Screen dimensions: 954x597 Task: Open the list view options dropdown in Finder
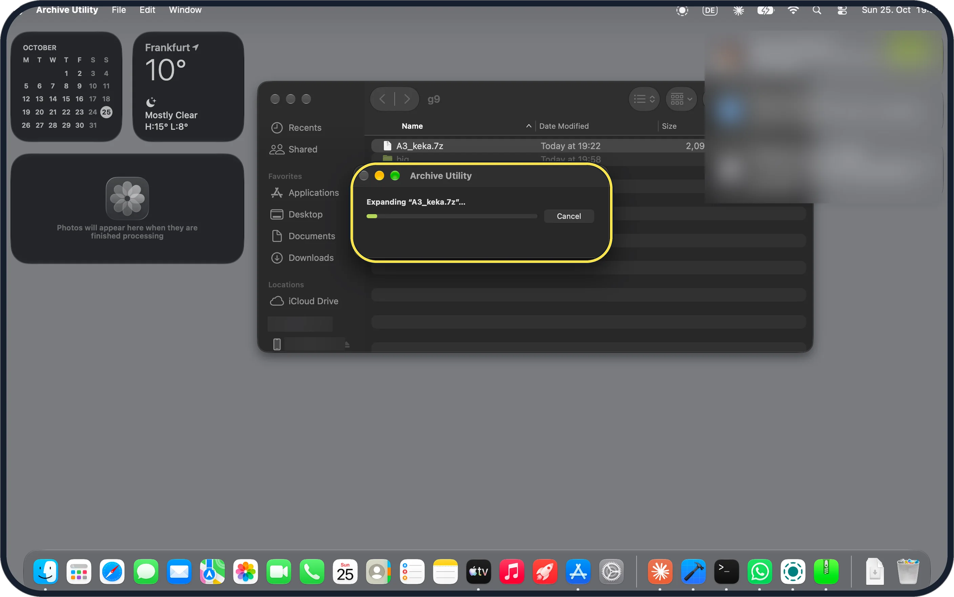click(x=644, y=99)
